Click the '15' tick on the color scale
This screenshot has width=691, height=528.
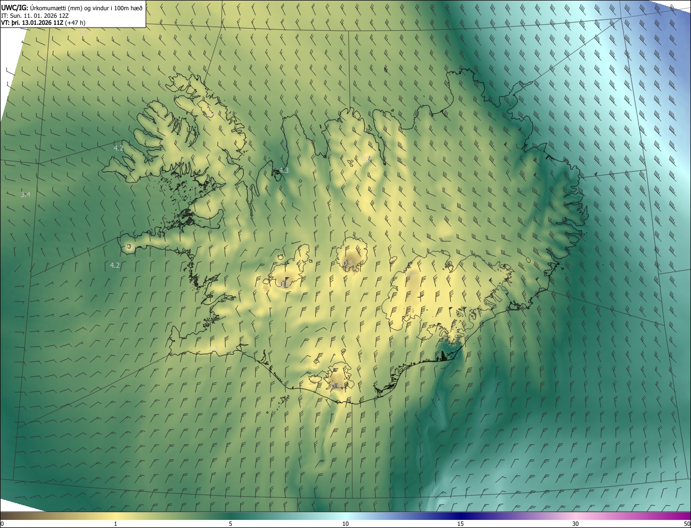coord(460,524)
